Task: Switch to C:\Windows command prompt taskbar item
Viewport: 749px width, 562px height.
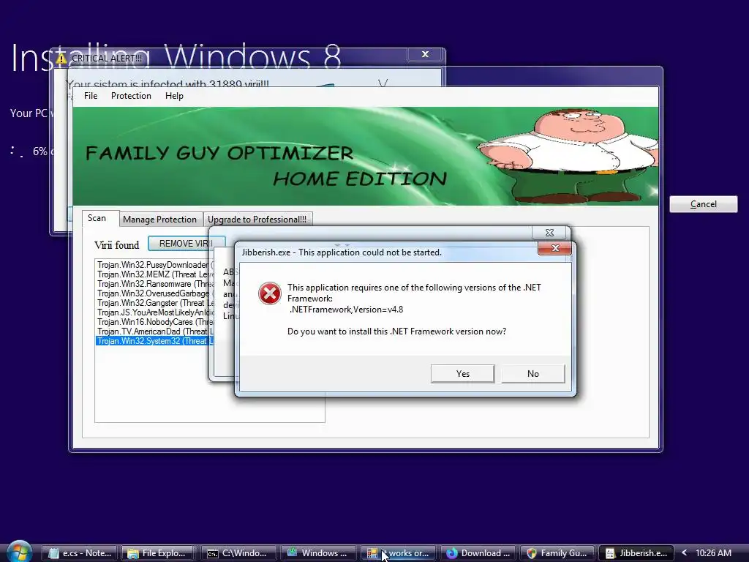Action: coord(239,553)
